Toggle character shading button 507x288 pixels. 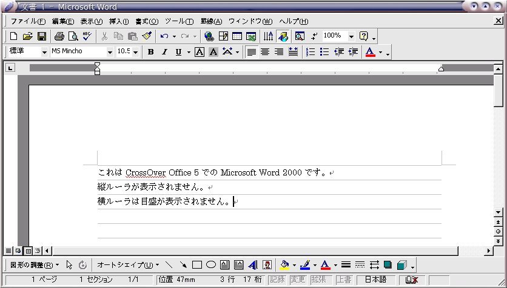pos(213,52)
